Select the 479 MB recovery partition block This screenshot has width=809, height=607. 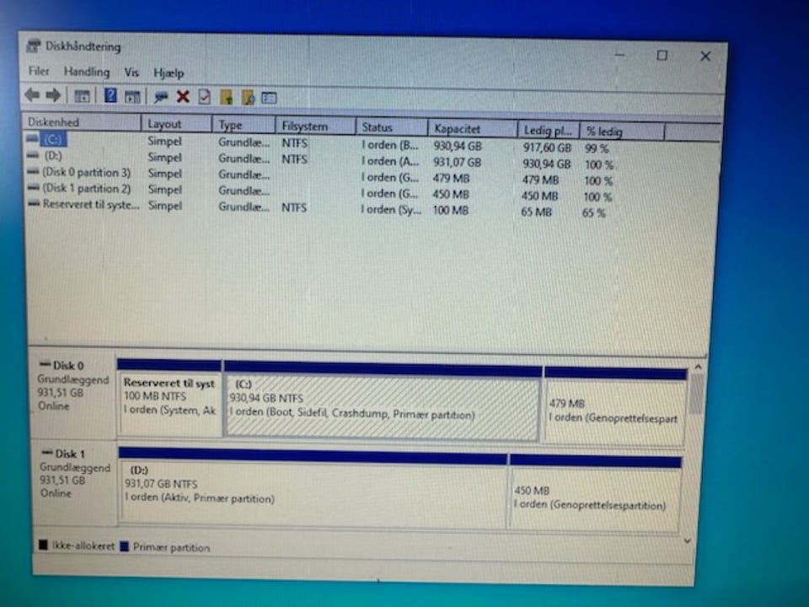click(615, 406)
